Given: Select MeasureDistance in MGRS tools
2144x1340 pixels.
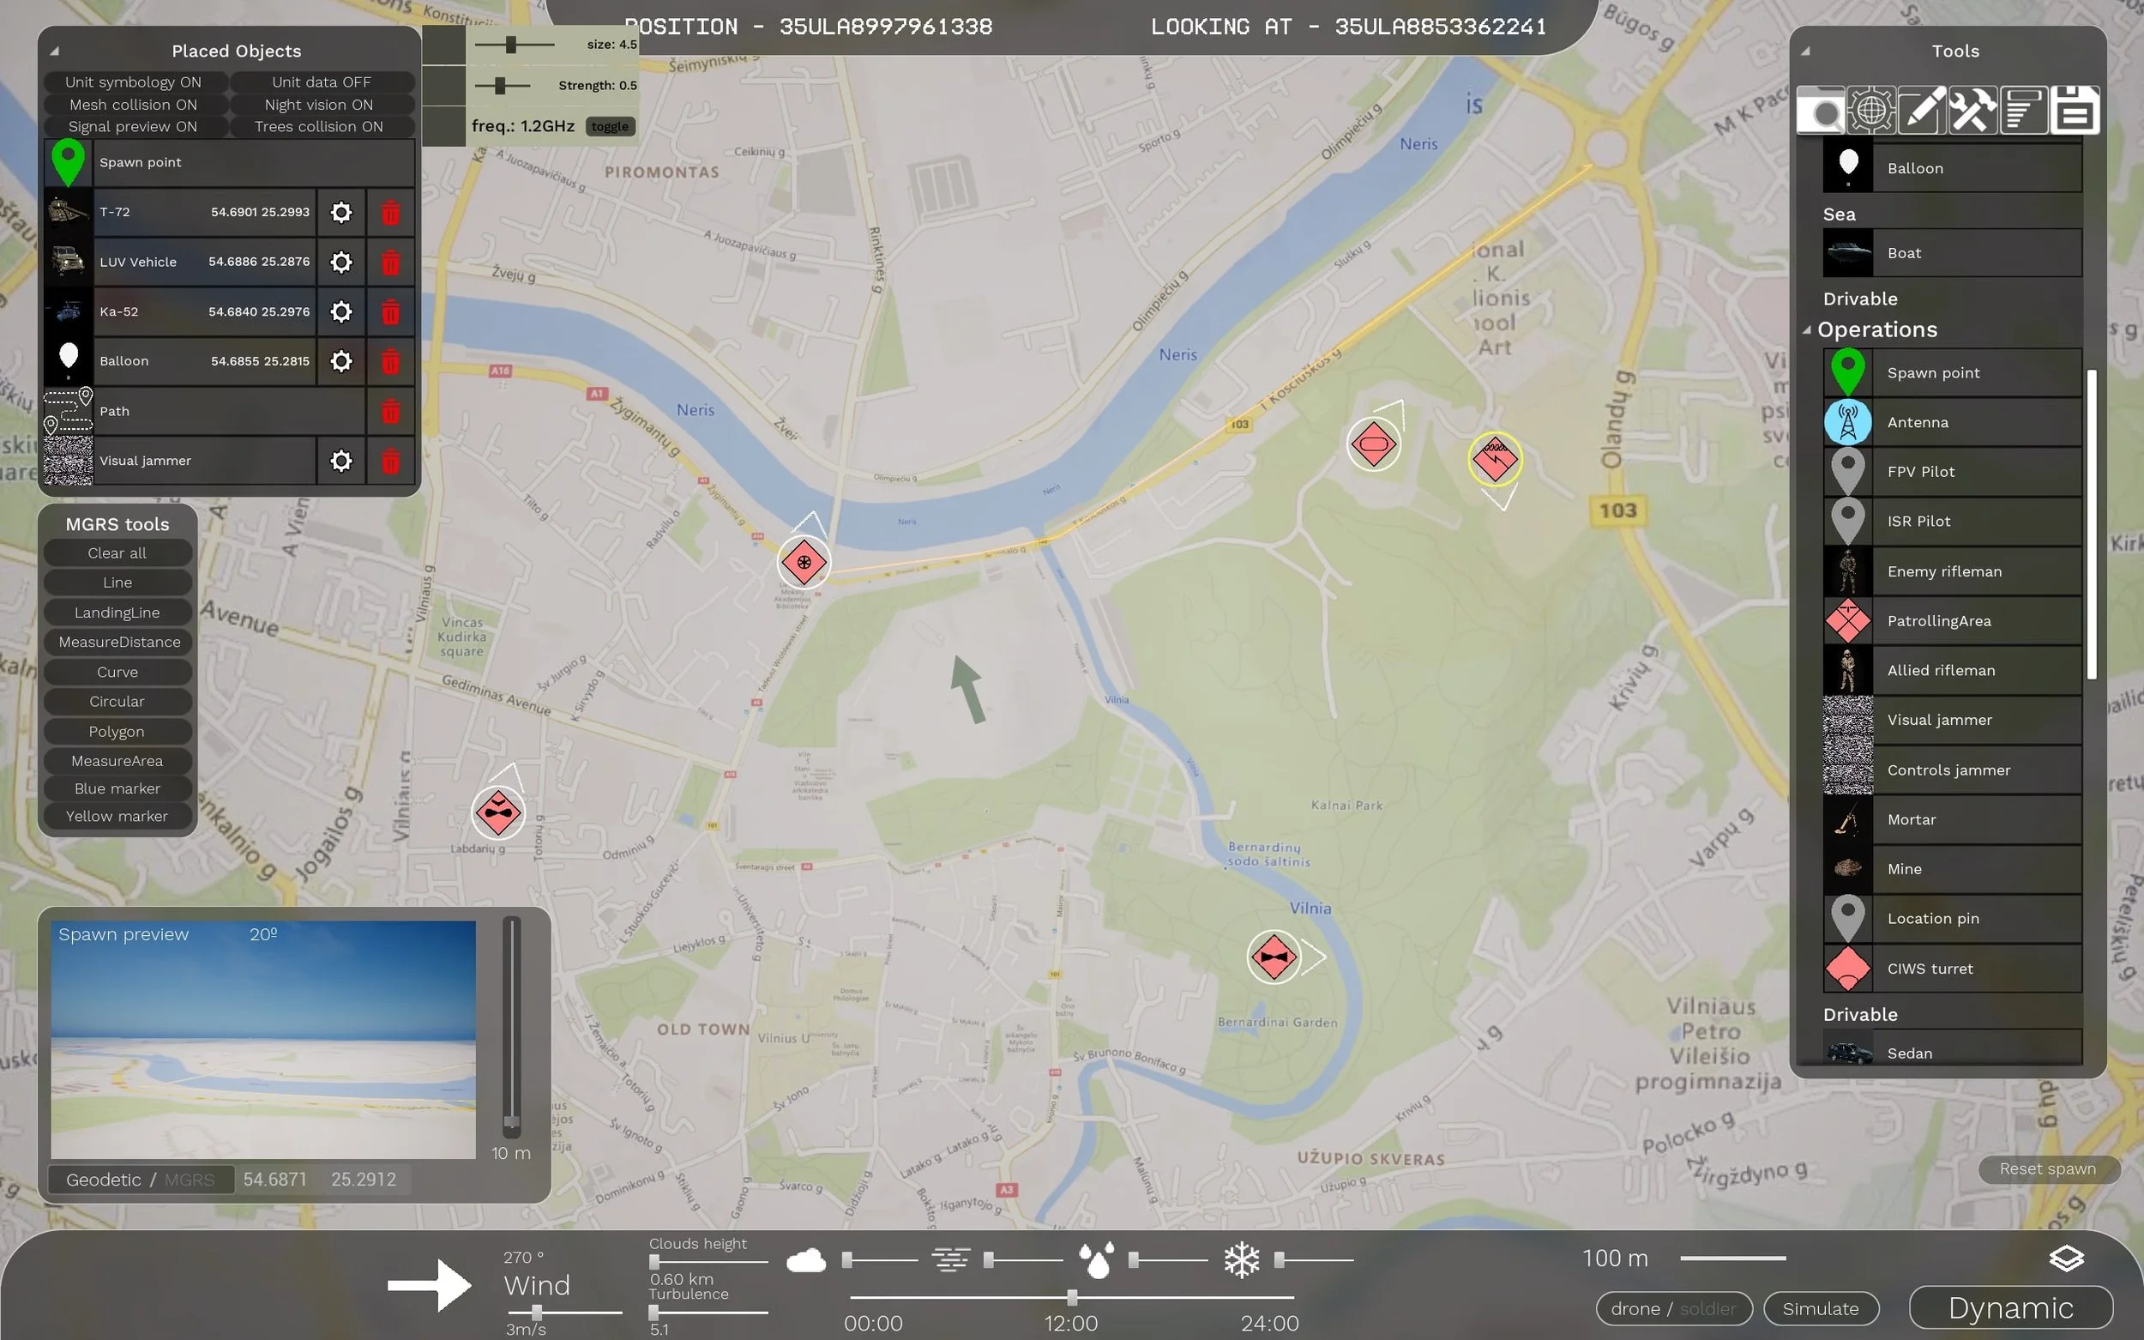Looking at the screenshot, I should [118, 642].
